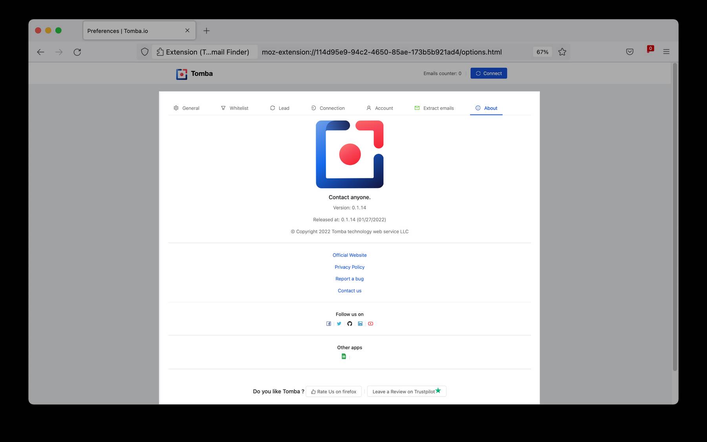
Task: Click the Released at: 0.1.14 date text
Action: pyautogui.click(x=350, y=219)
